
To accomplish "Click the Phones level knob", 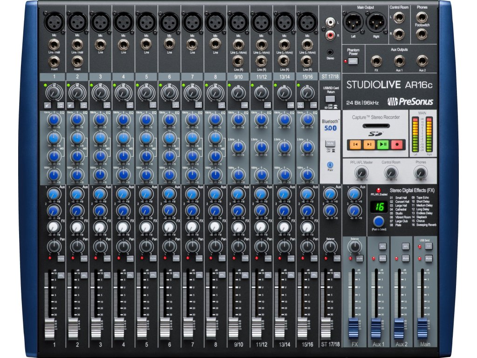I will point(421,172).
